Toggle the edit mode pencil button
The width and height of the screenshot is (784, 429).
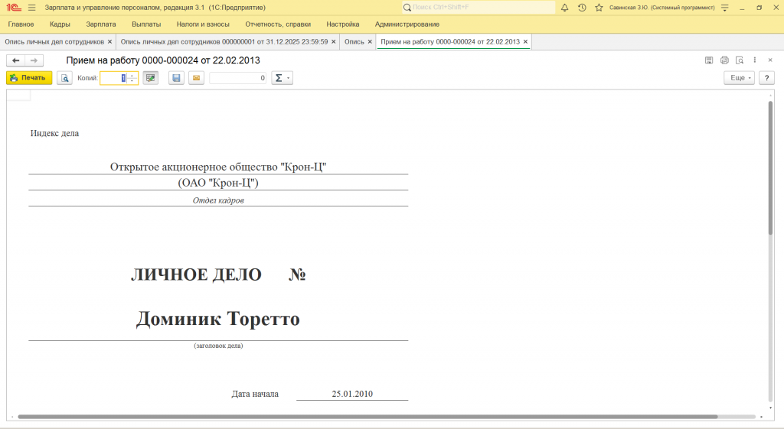(151, 78)
